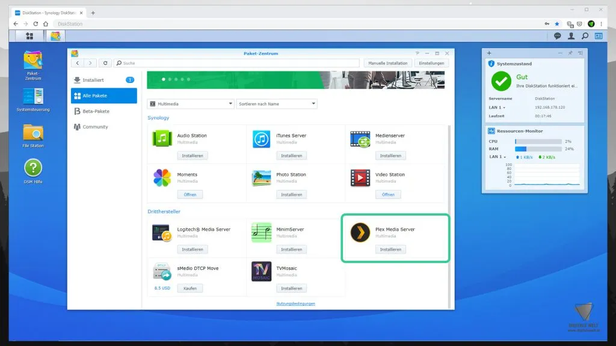The width and height of the screenshot is (616, 346).
Task: Open the Sortieren nach Name dropdown
Action: point(277,104)
